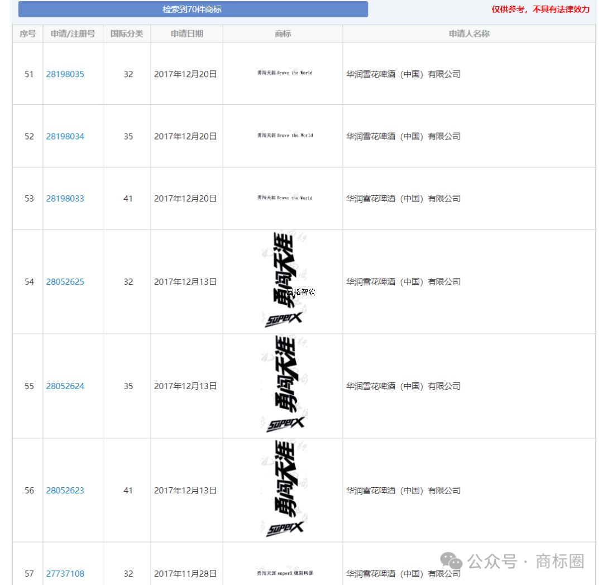Click class 35 in row 52
Viewport: 603px width, 585px height.
[x=128, y=136]
